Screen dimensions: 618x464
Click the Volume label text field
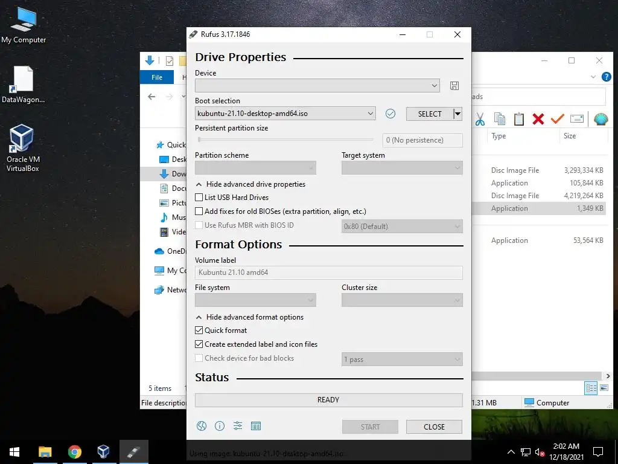(x=329, y=272)
